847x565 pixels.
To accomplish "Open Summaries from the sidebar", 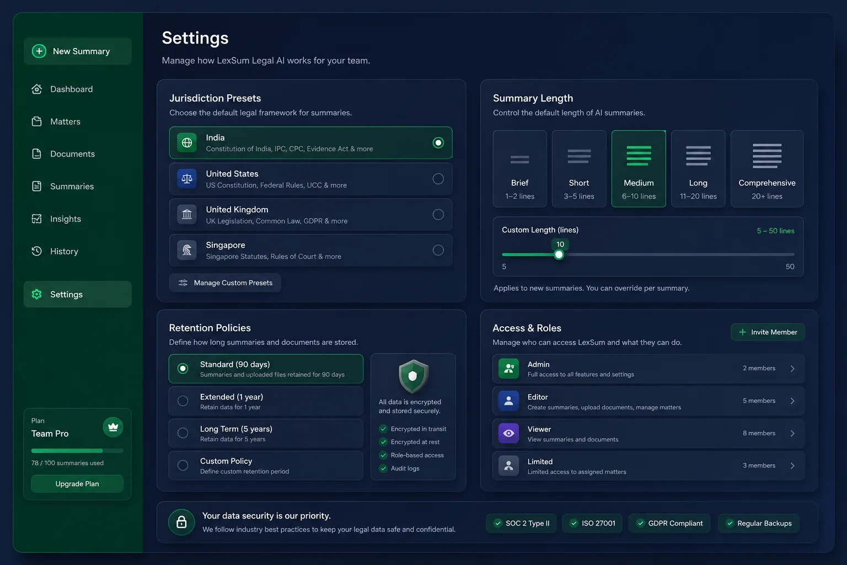I will (x=77, y=186).
